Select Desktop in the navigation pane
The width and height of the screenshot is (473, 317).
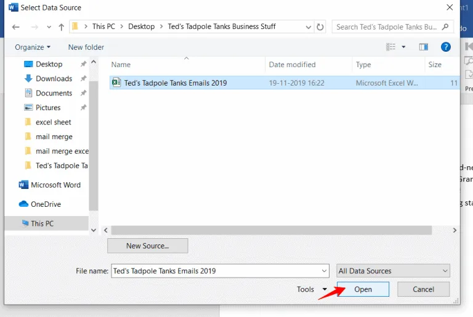pyautogui.click(x=49, y=64)
